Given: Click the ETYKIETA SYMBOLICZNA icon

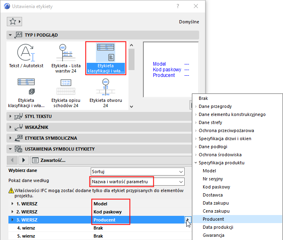Looking at the screenshot, I should click(18, 138).
